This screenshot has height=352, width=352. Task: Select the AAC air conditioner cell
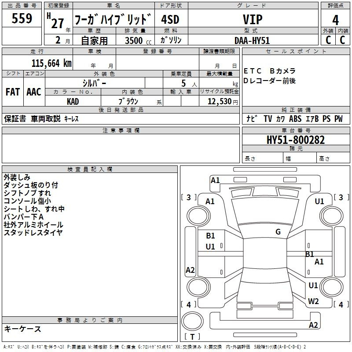pyautogui.click(x=34, y=92)
